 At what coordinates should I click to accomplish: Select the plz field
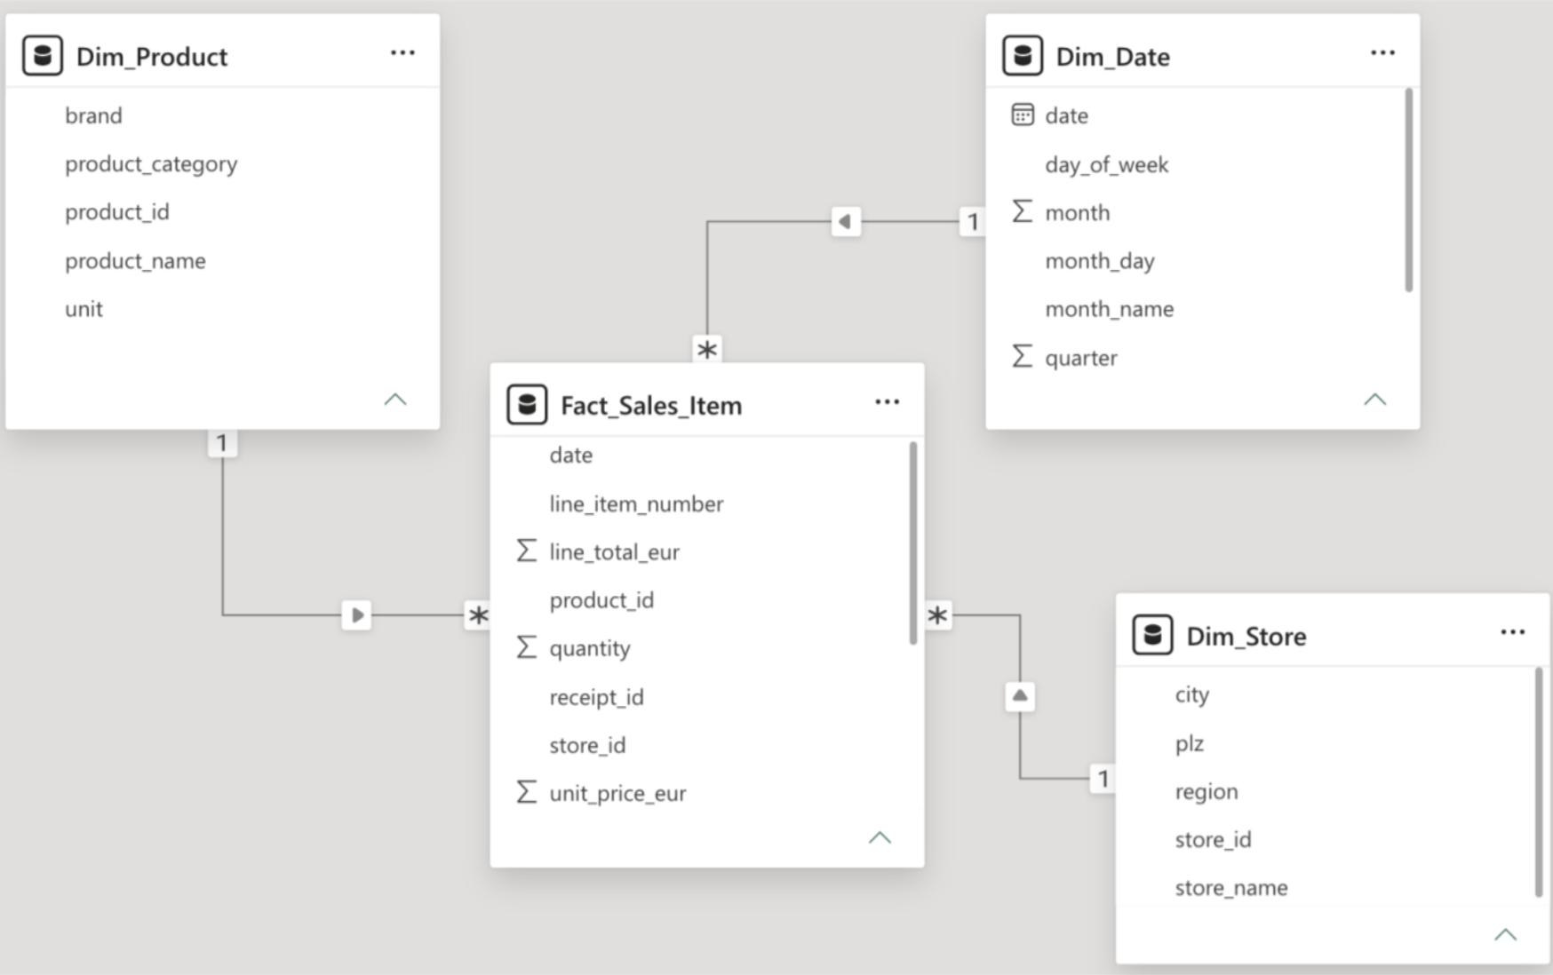(1189, 743)
